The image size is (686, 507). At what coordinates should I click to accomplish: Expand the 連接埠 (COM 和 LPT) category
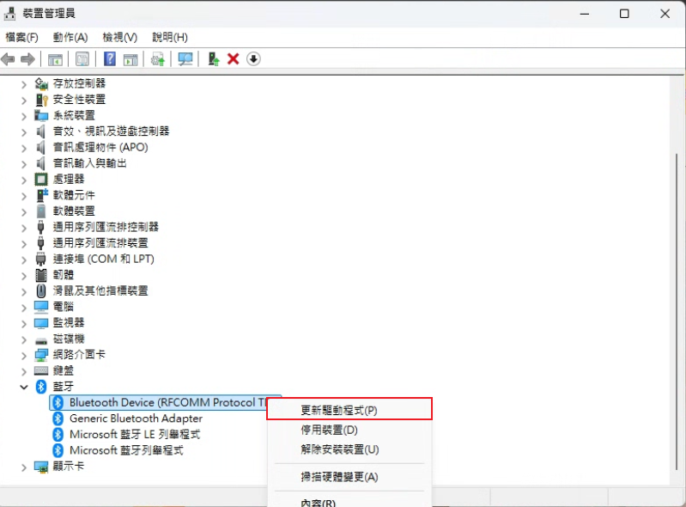[24, 259]
